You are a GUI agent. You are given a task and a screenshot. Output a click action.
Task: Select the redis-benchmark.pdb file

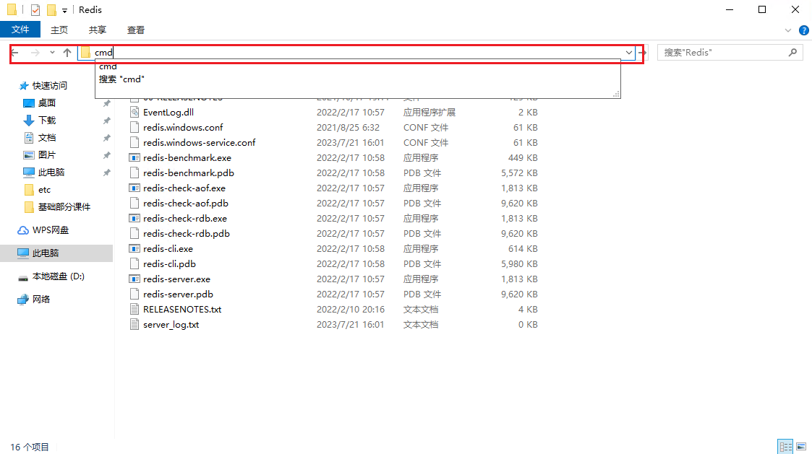[189, 173]
